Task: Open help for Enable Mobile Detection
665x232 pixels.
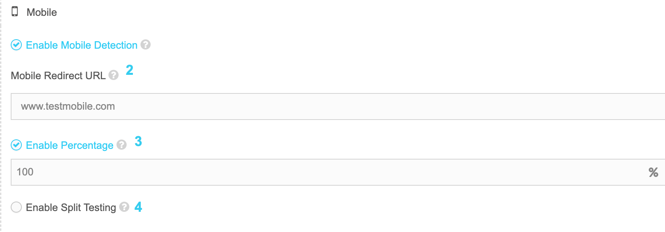Action: coord(146,45)
